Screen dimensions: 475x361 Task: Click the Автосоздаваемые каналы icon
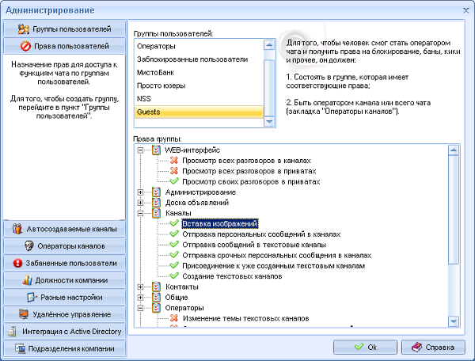pos(17,229)
